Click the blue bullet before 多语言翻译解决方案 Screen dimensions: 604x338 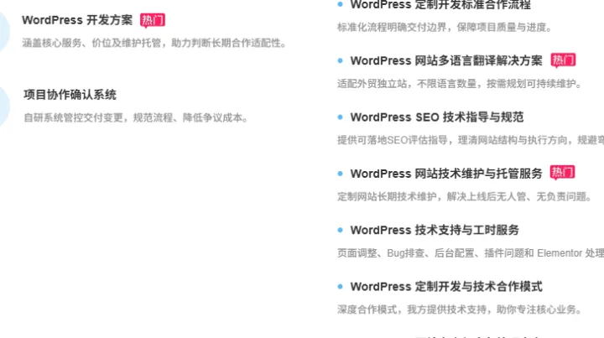[340, 60]
